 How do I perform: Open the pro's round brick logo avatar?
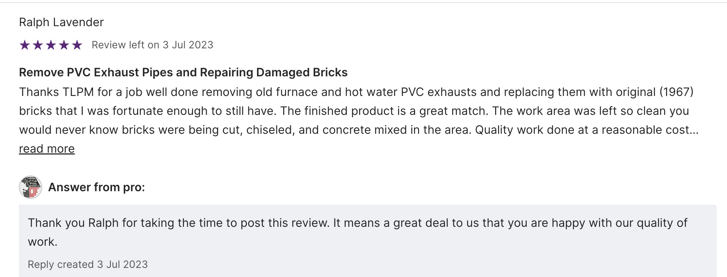pyautogui.click(x=31, y=187)
